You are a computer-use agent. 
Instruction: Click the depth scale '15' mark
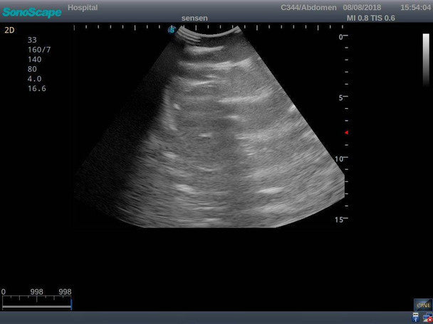(339, 220)
